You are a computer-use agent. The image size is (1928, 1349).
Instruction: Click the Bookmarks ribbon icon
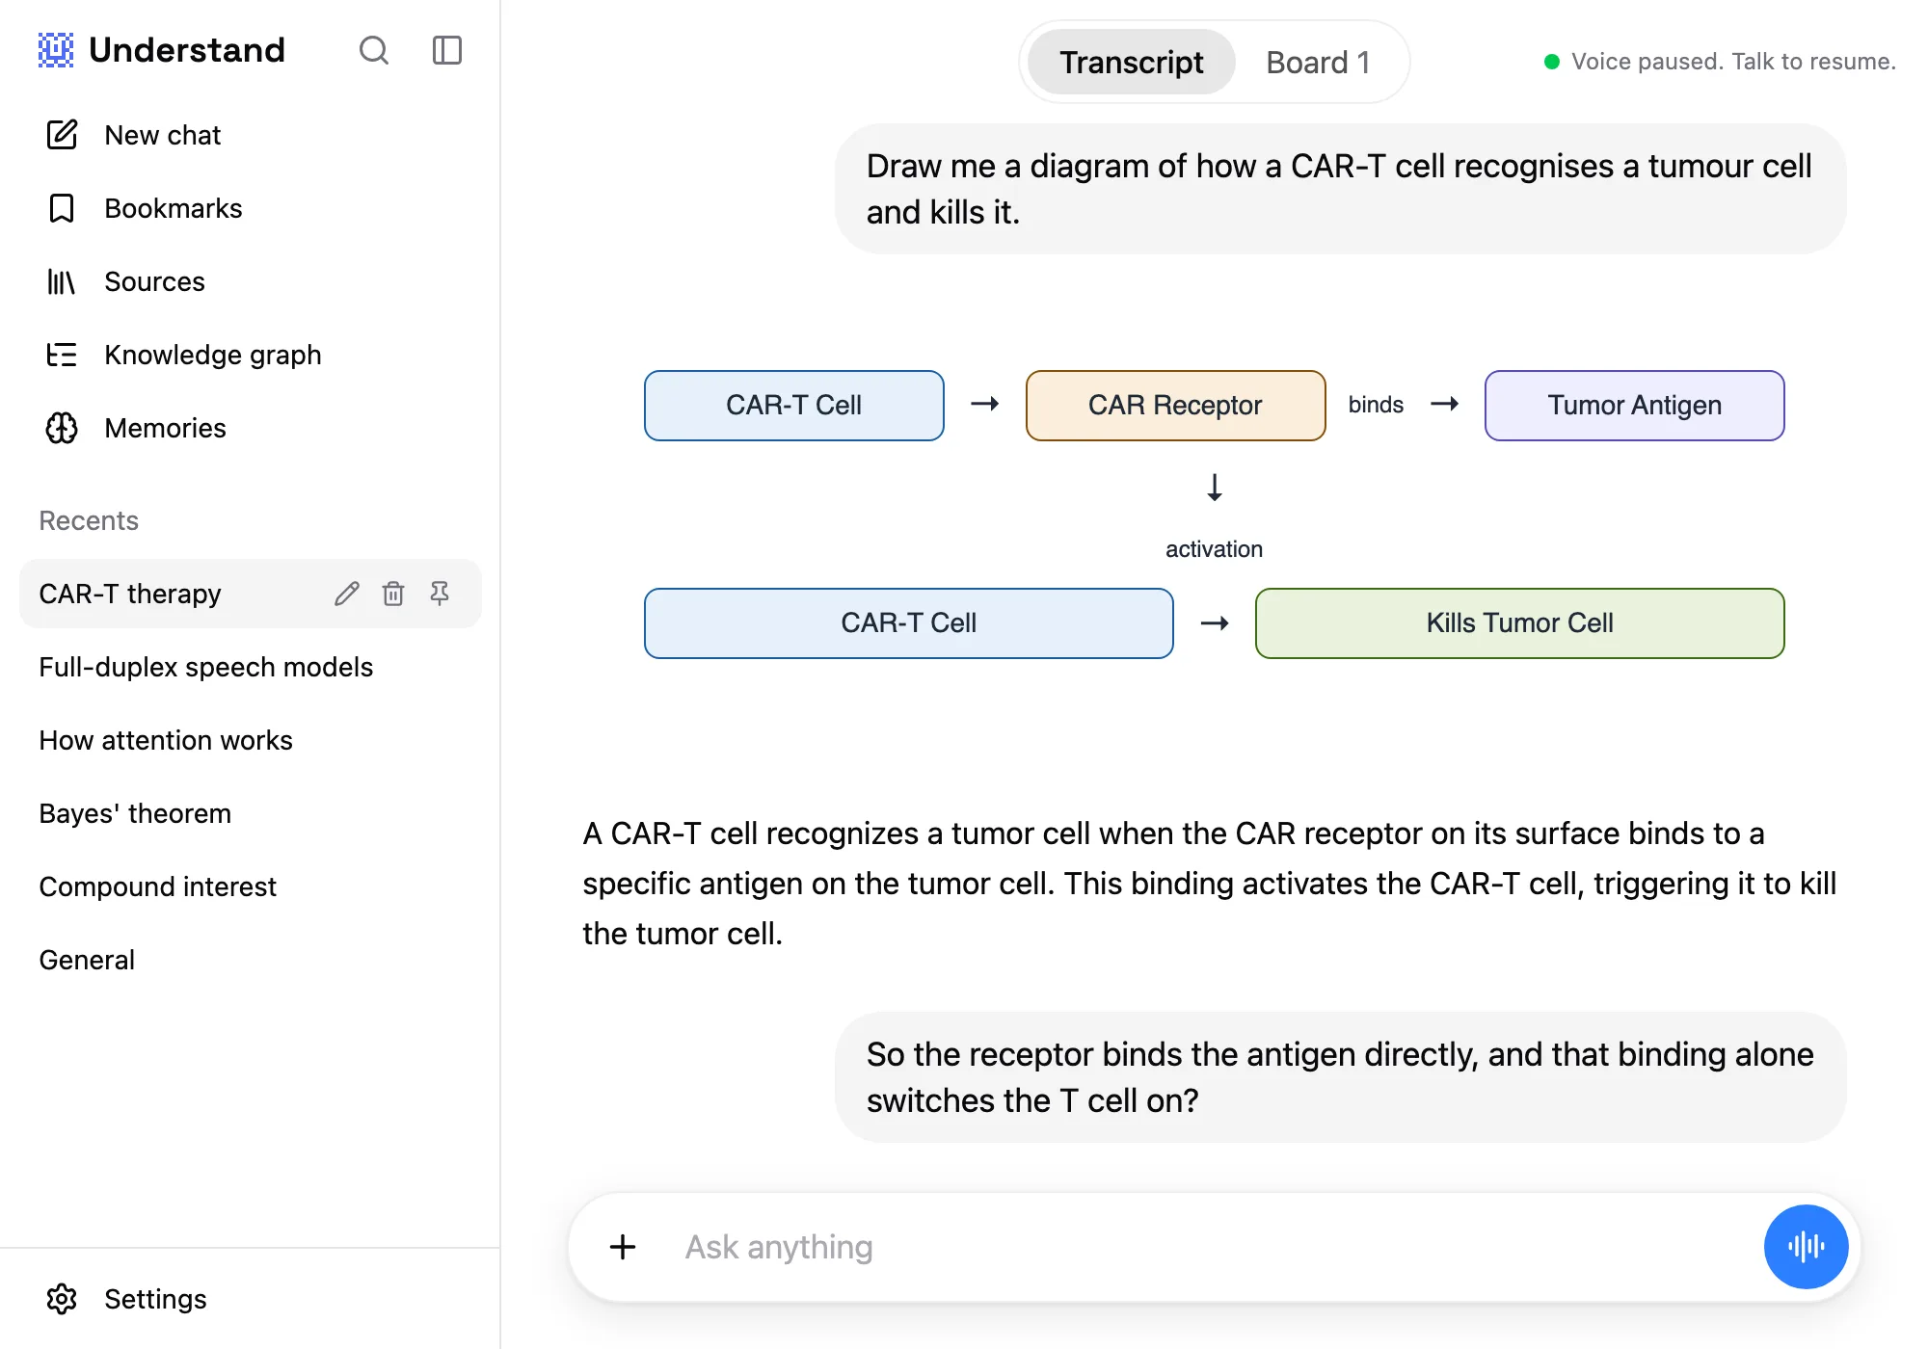tap(62, 208)
